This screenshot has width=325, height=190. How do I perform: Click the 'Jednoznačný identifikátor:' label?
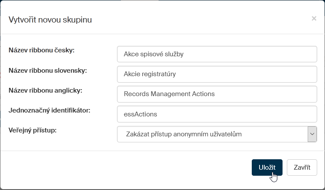click(49, 110)
